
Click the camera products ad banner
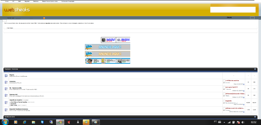[108, 61]
